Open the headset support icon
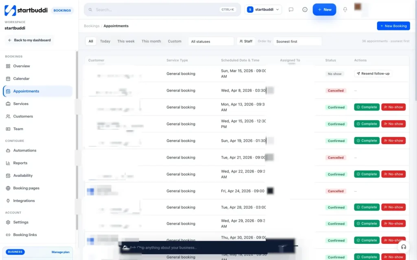The width and height of the screenshot is (417, 260). [x=404, y=247]
